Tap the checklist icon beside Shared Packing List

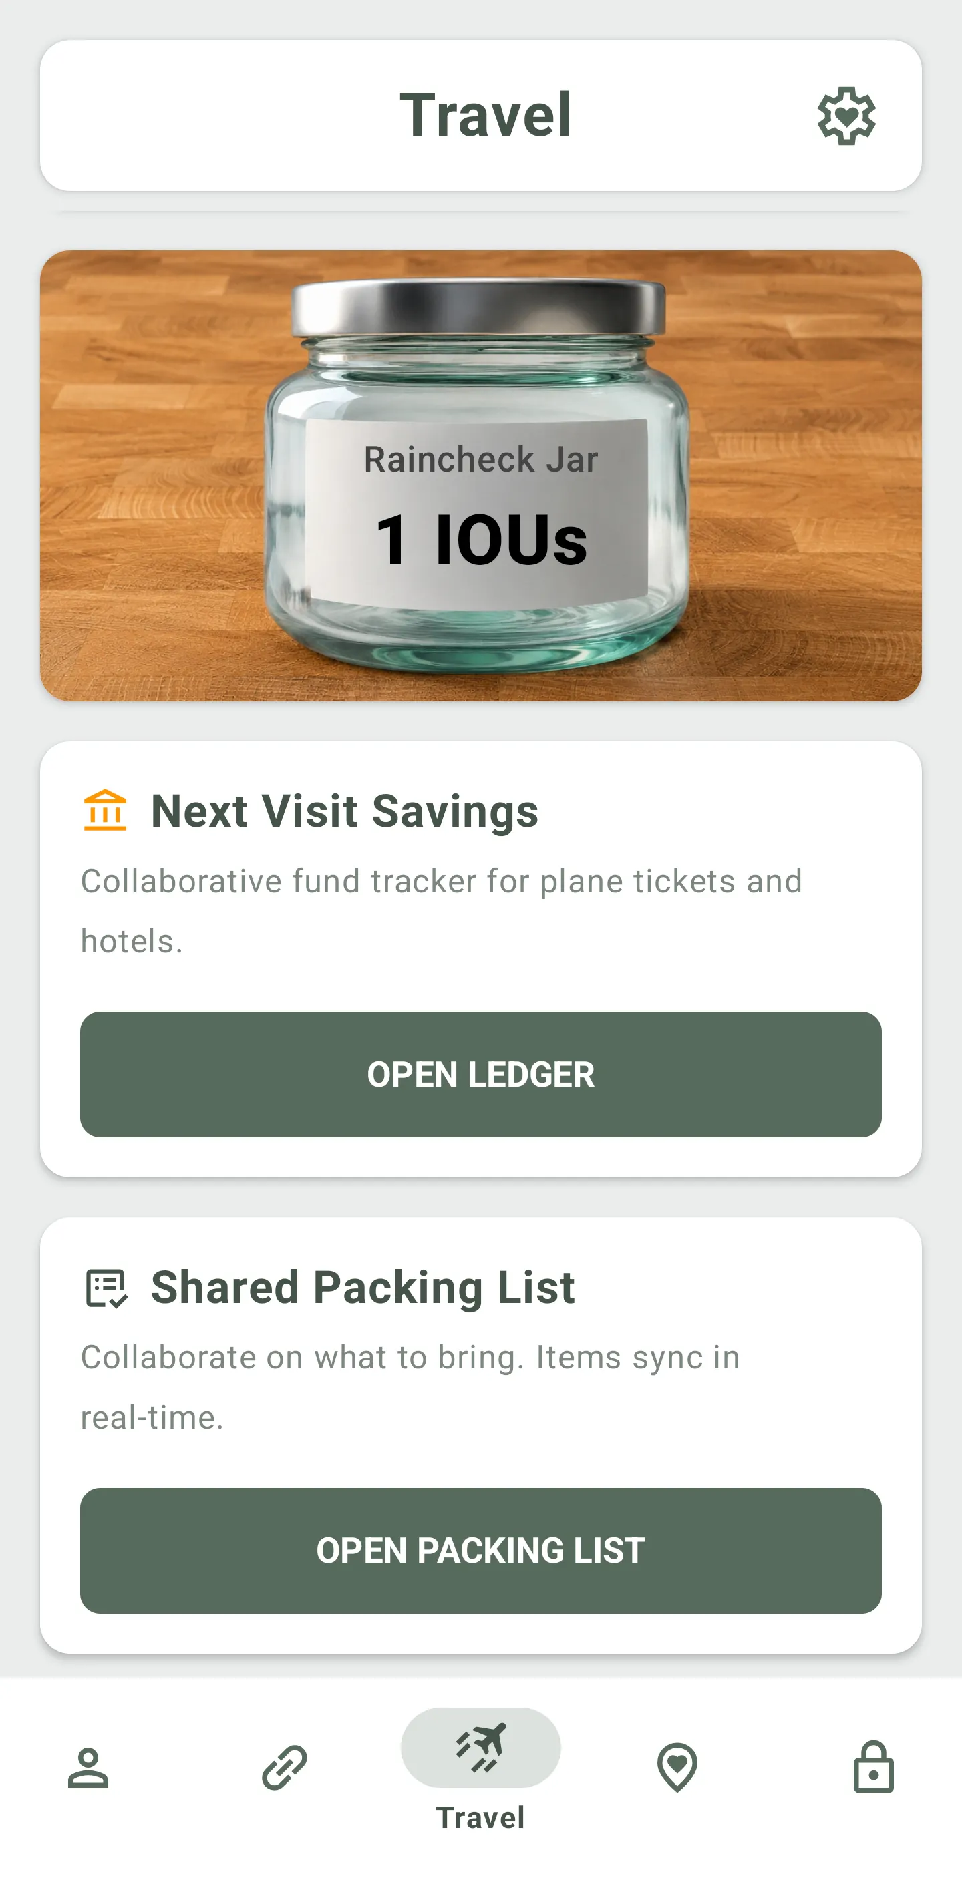click(x=106, y=1288)
